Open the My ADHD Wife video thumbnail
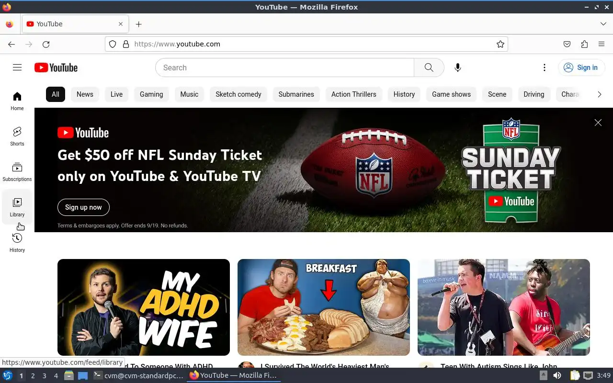 click(144, 307)
